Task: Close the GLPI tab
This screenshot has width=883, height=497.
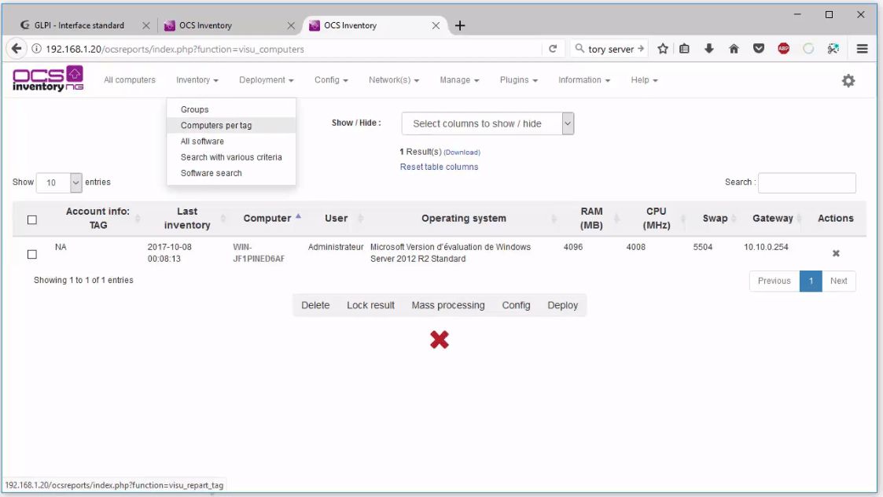Action: pos(145,25)
